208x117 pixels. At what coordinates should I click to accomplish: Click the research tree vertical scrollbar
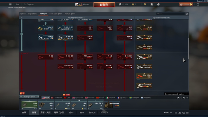[188, 48]
